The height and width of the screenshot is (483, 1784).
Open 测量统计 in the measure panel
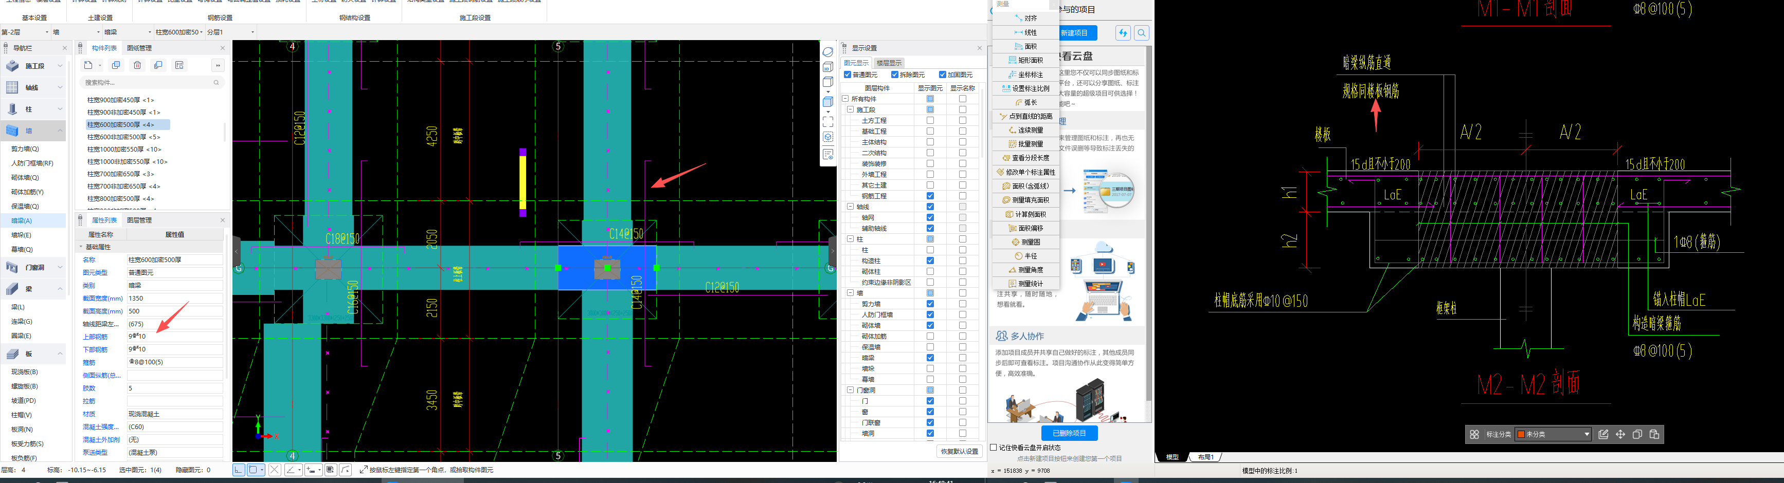coord(1026,283)
